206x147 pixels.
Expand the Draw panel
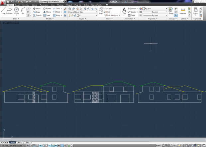click(x=16, y=19)
